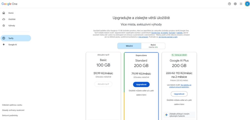The width and height of the screenshot is (250, 120).
Task: Open the AI kreditů link
Action: (164, 33)
